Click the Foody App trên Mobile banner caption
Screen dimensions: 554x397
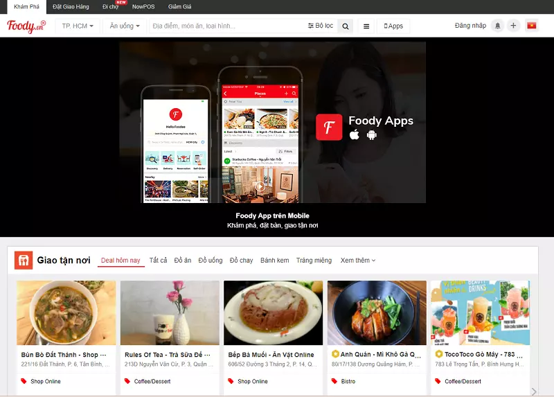click(x=272, y=215)
